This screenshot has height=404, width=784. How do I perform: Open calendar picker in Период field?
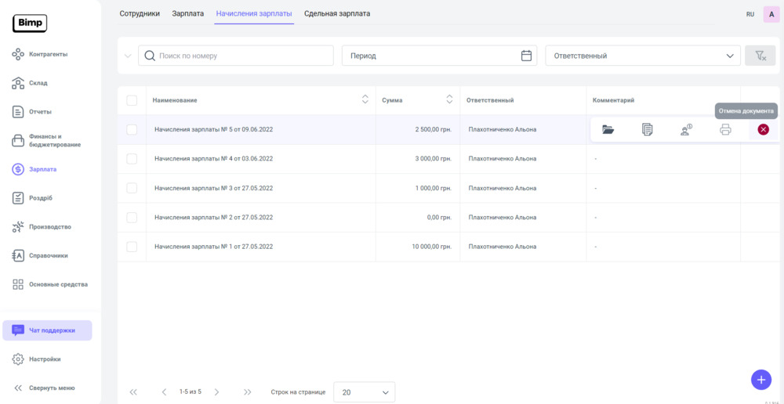click(526, 56)
